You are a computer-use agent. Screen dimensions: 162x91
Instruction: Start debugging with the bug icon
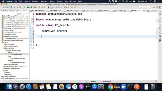(24, 7)
